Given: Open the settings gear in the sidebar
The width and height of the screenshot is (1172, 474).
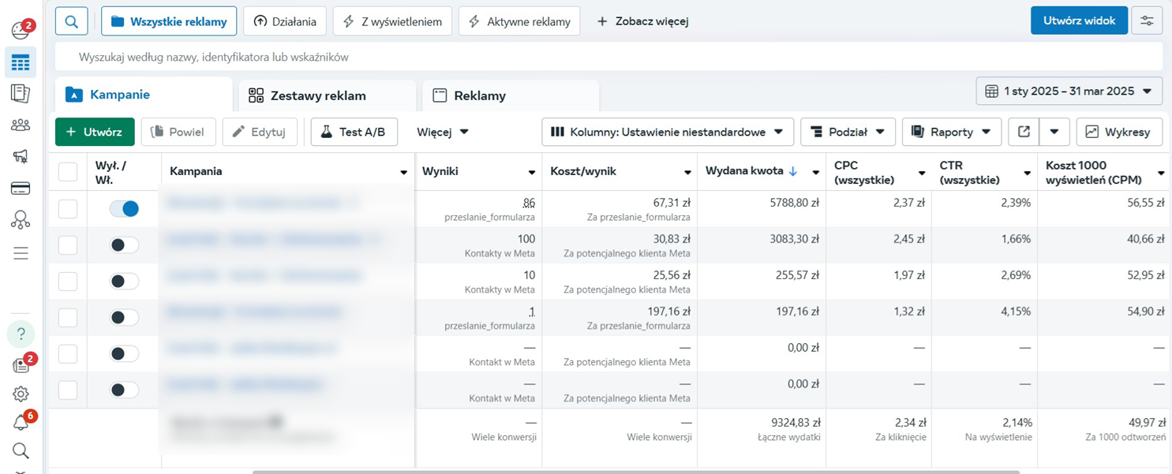Looking at the screenshot, I should [21, 394].
